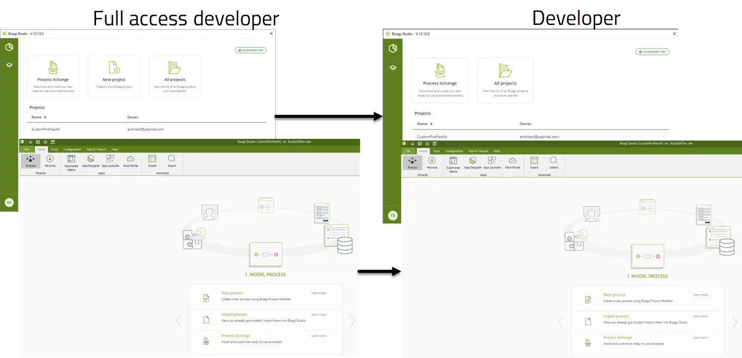Screen dimensions: 742x358
Task: Select the CustomProfilesAA project row in the Developer window
Action: [x=542, y=137]
